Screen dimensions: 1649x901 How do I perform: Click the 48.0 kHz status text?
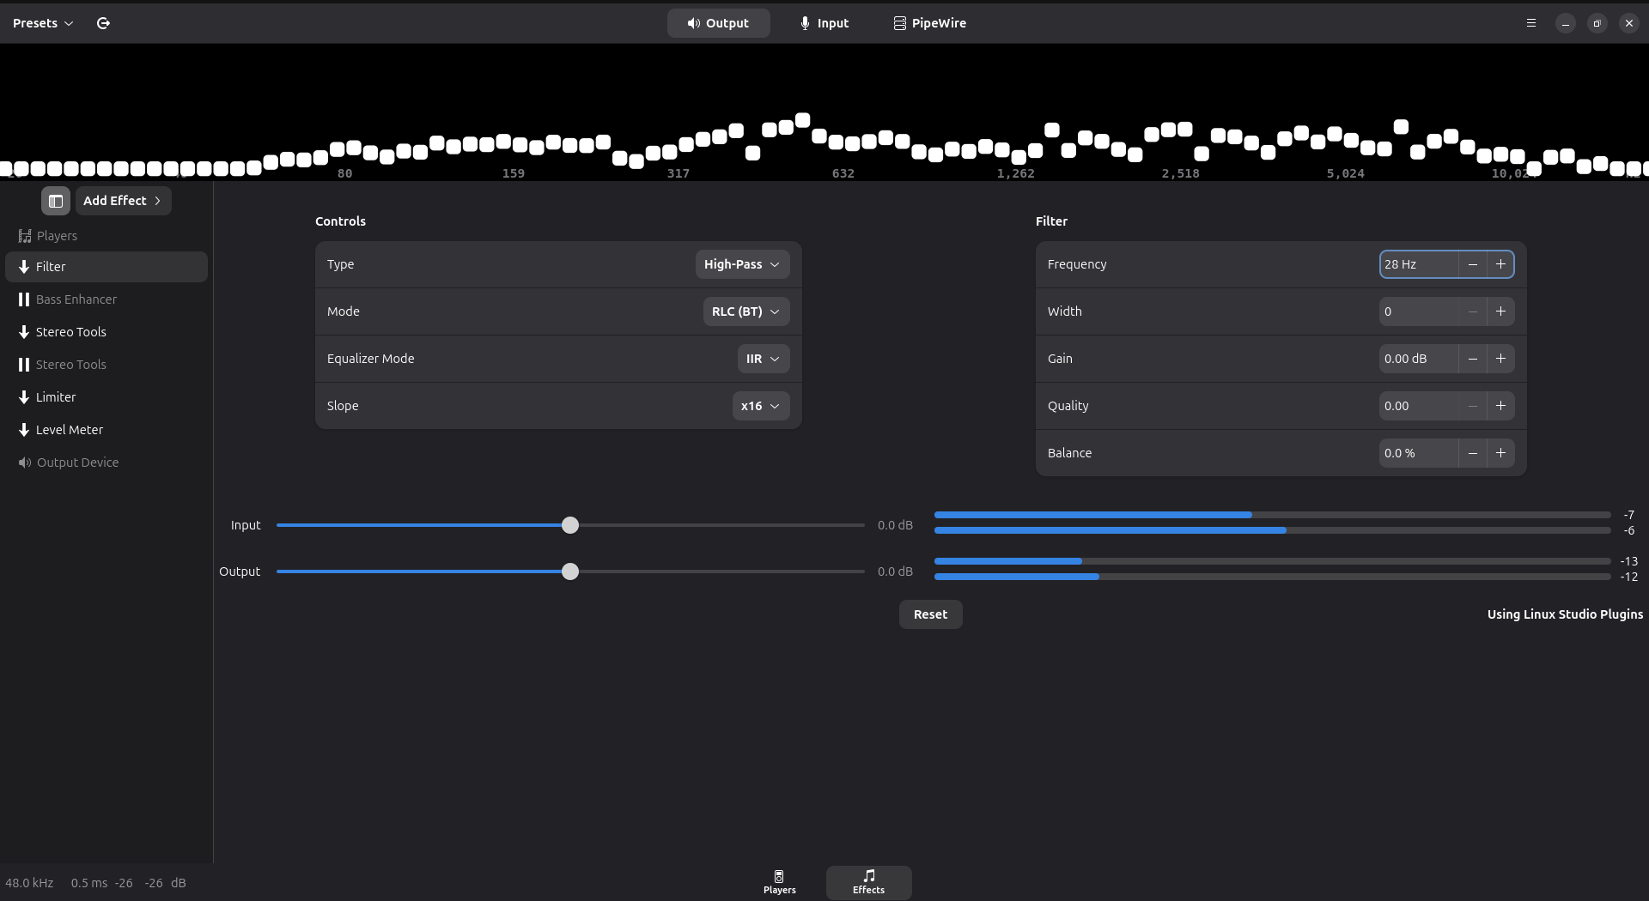click(x=29, y=883)
